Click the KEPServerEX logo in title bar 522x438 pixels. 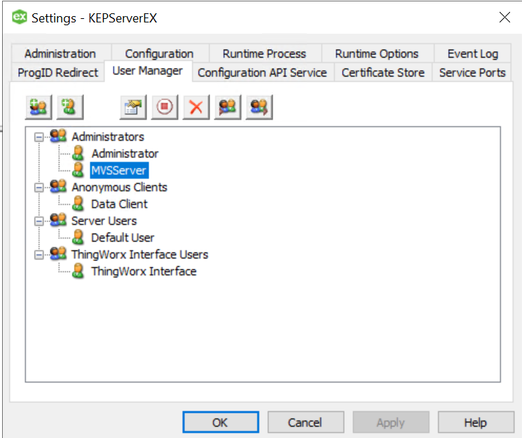click(x=20, y=18)
